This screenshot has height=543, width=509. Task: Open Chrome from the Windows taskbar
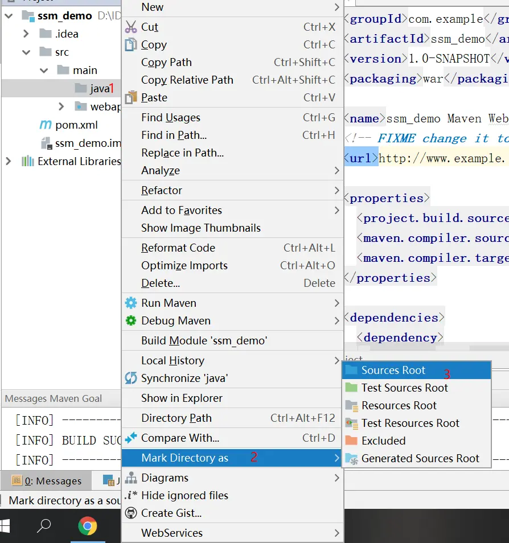tap(87, 526)
